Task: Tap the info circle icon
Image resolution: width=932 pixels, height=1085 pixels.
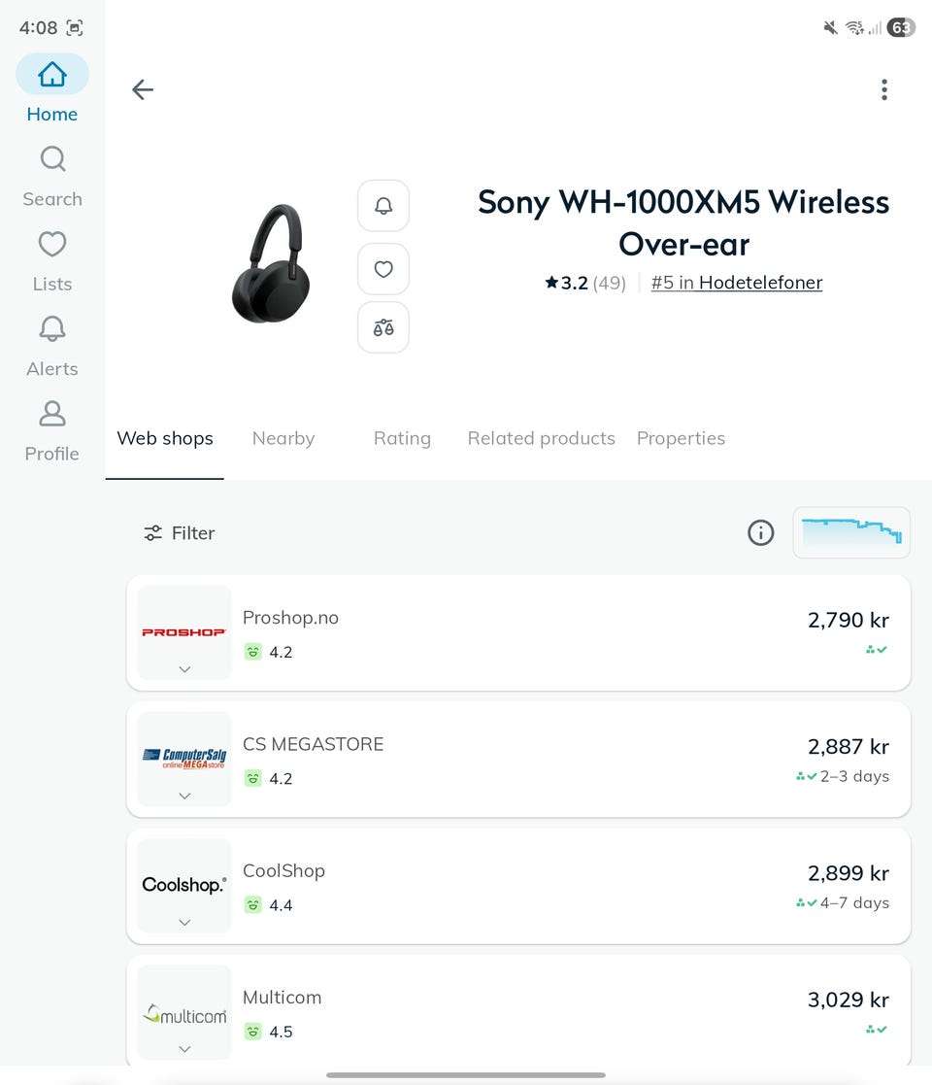Action: (761, 532)
